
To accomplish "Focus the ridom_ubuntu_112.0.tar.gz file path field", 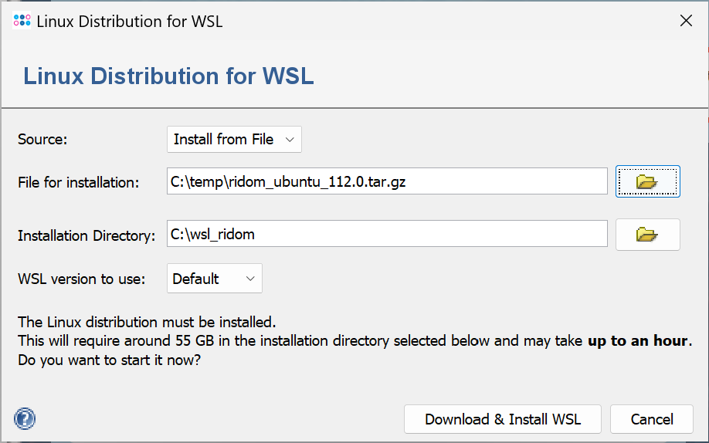I will tap(387, 181).
